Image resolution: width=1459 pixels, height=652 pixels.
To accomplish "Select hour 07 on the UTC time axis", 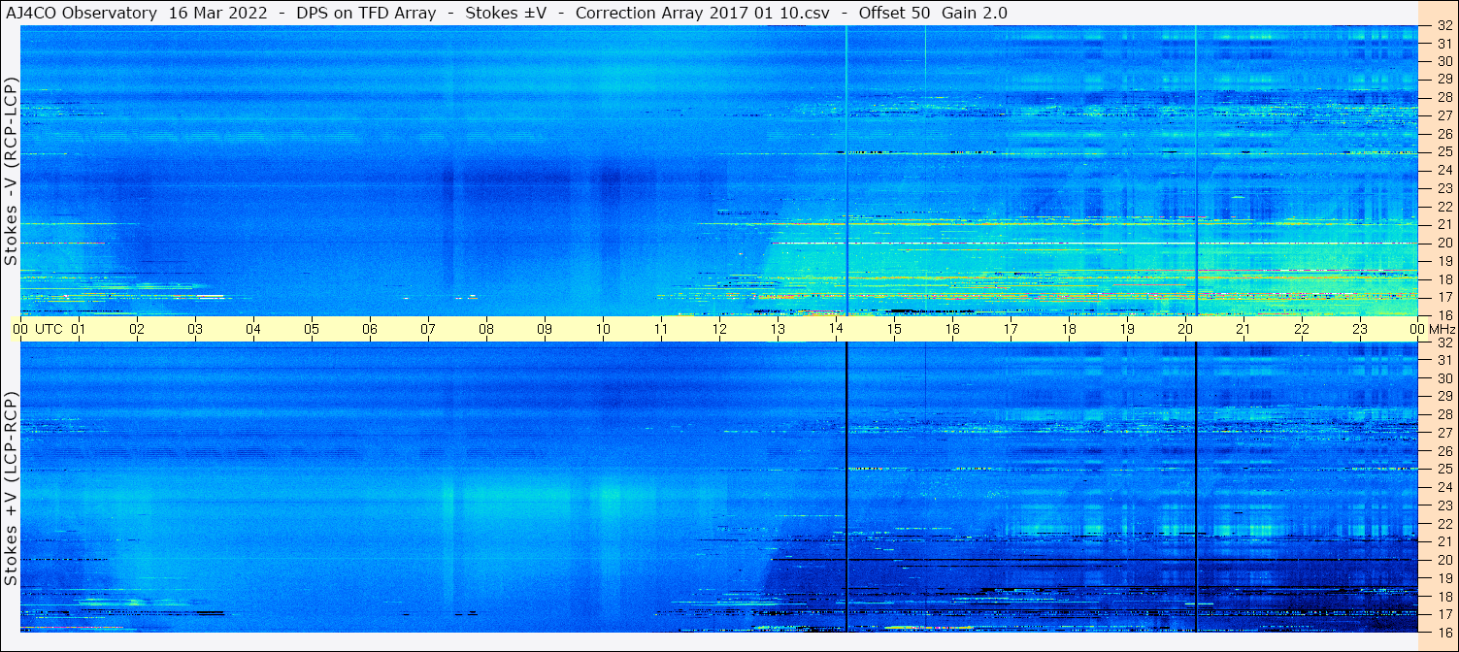I will click(x=428, y=329).
